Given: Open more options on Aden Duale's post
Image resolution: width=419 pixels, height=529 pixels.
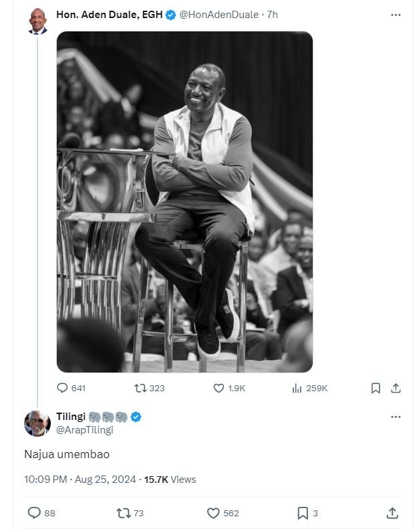Looking at the screenshot, I should [x=395, y=14].
